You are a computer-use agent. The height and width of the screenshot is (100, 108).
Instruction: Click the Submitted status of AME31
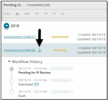point(60,37)
